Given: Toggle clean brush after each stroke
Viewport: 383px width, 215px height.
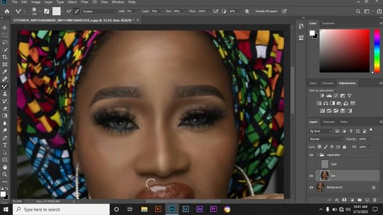Looking at the screenshot, I should (x=77, y=11).
